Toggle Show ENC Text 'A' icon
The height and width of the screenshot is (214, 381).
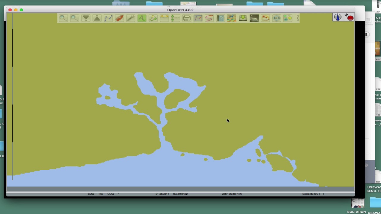[x=142, y=18]
